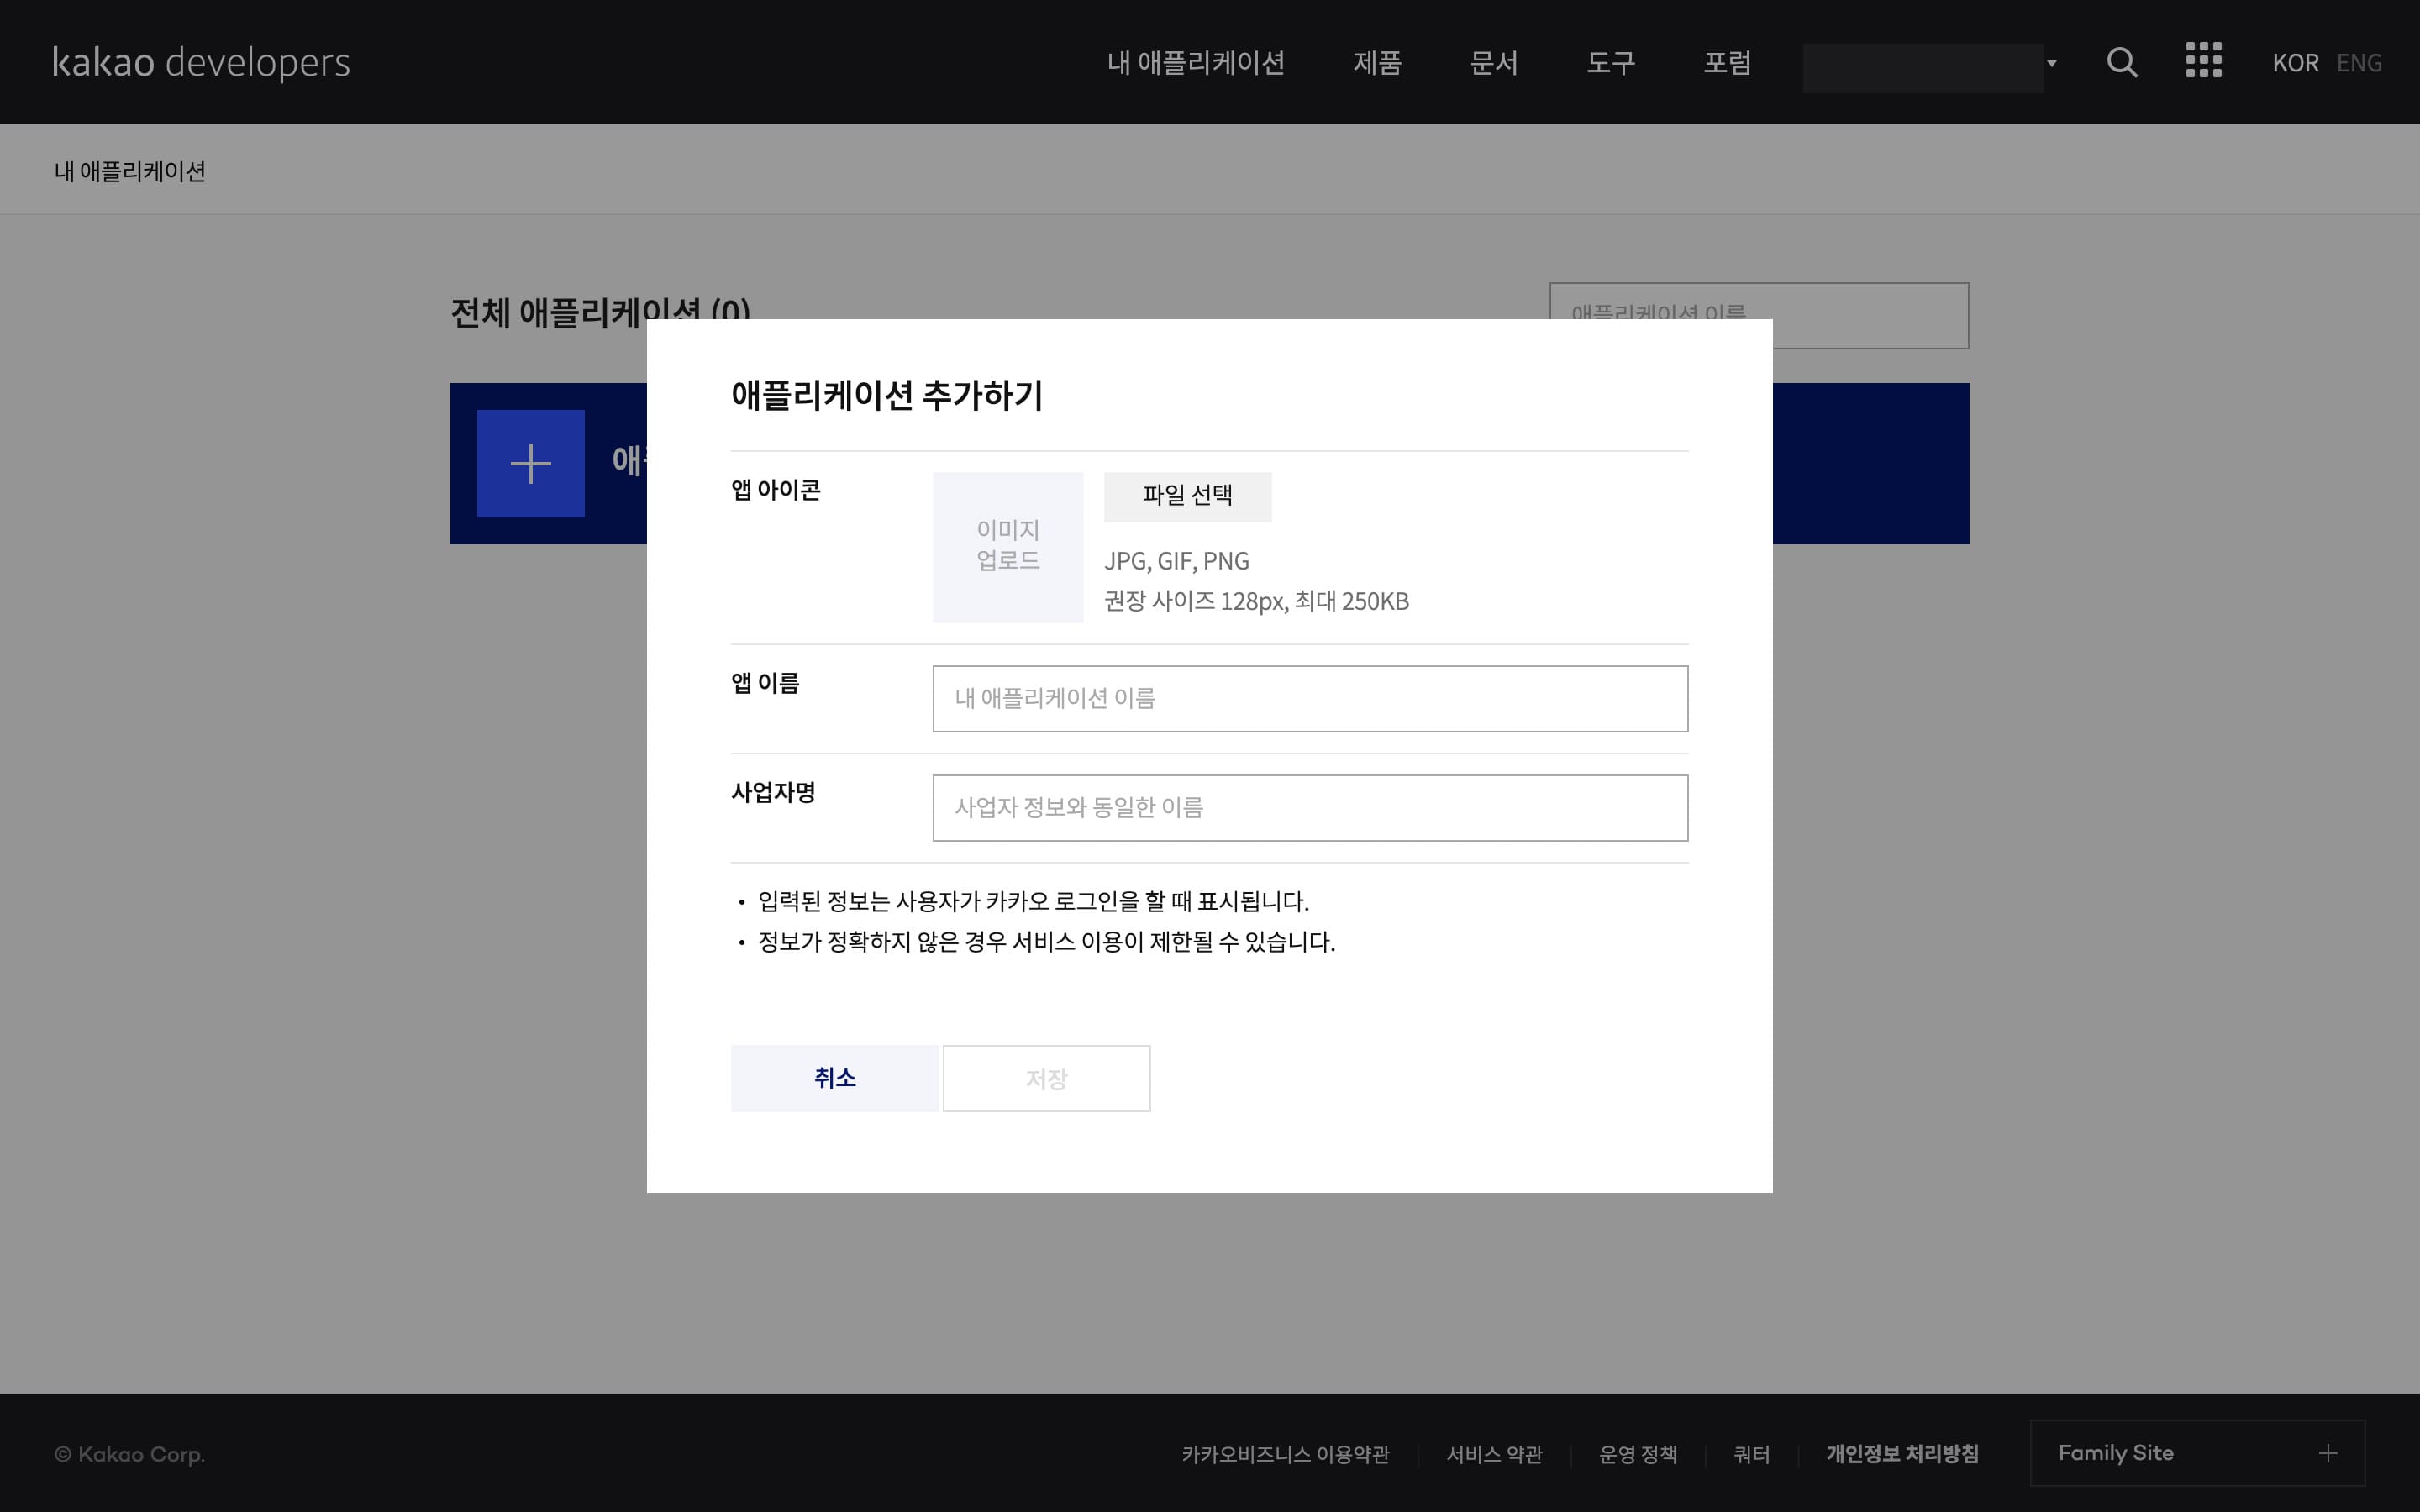This screenshot has height=1512, width=2420.
Task: Click the kakao developers logo
Action: (201, 62)
